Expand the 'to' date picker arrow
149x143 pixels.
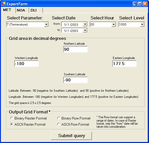85,30
